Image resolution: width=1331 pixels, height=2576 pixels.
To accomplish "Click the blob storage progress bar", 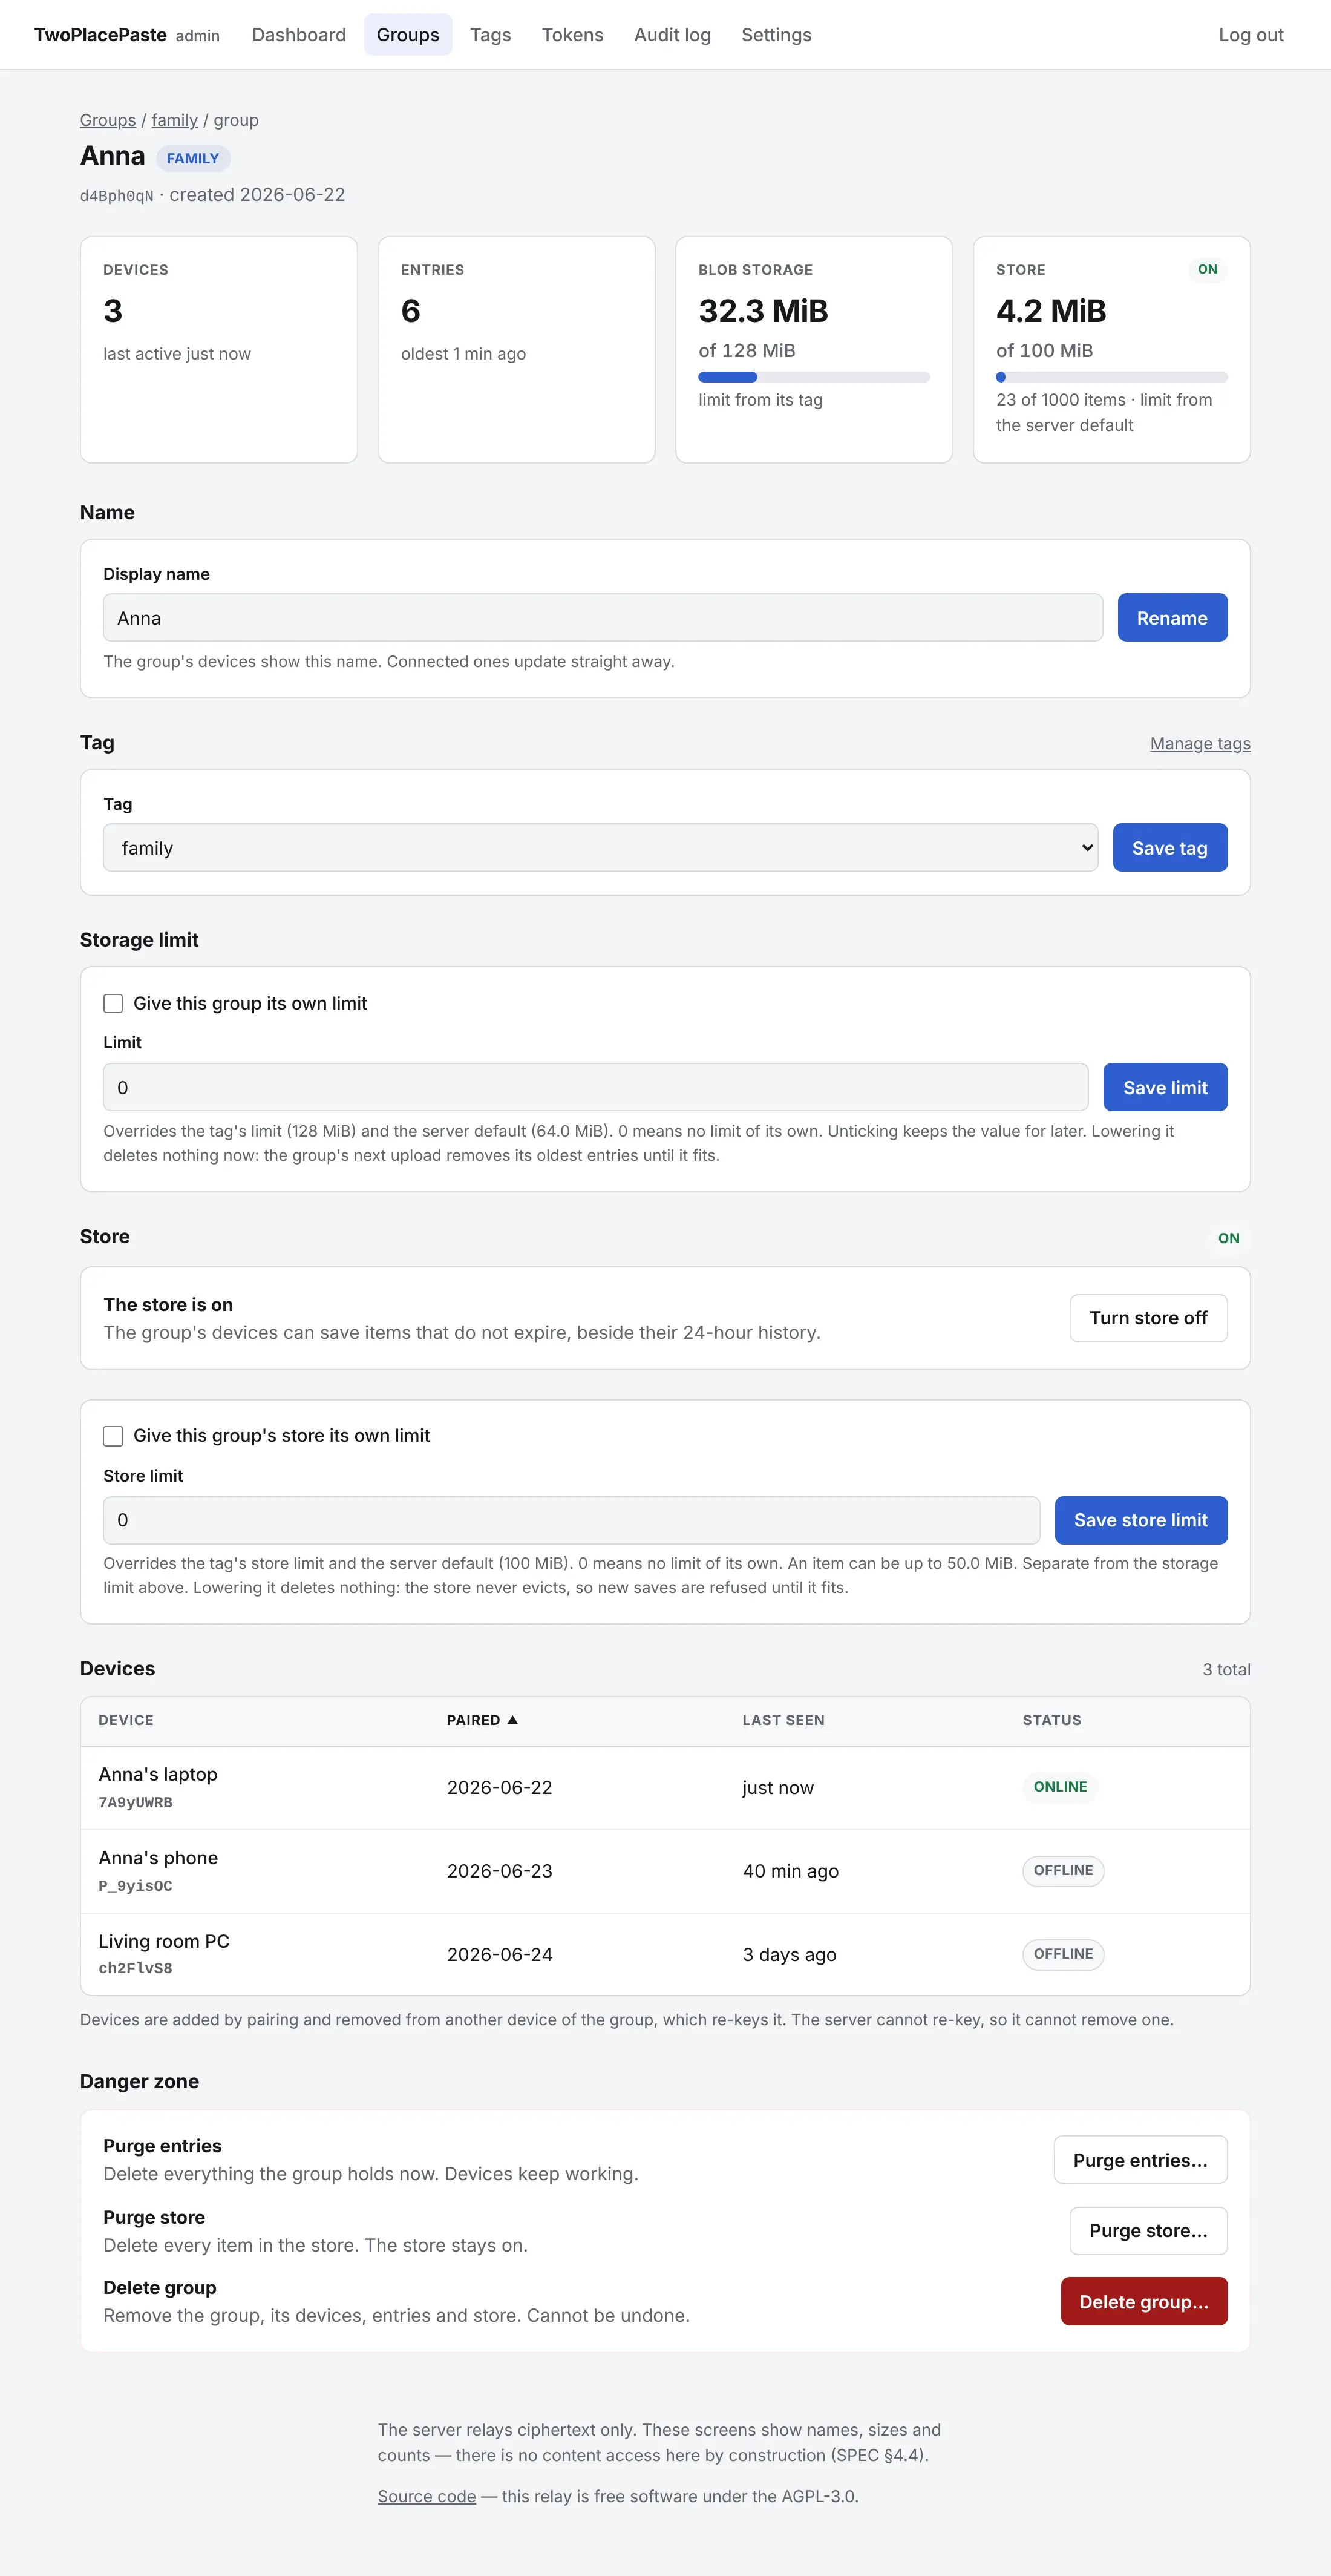I will [x=814, y=377].
